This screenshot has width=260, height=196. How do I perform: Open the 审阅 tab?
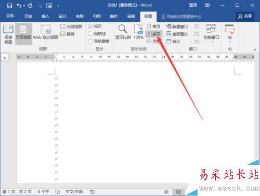tap(131, 16)
